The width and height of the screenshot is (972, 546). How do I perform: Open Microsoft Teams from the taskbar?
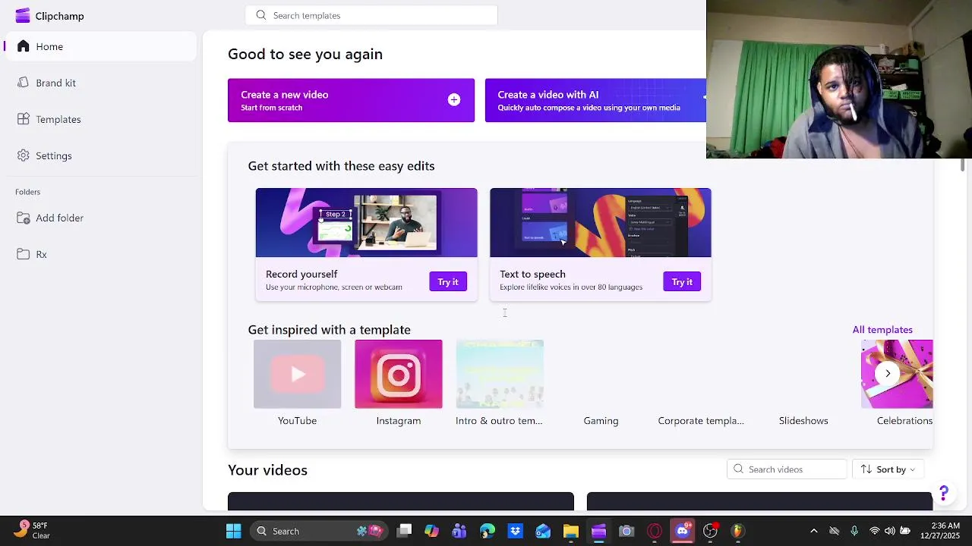point(459,531)
